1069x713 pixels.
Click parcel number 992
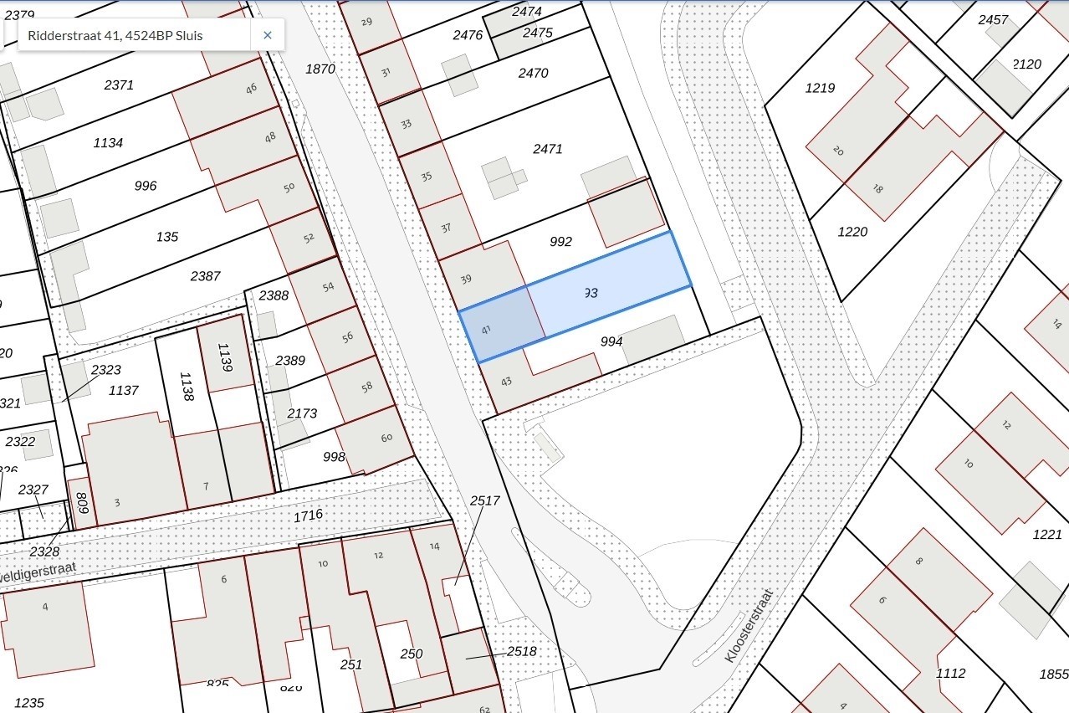(560, 242)
